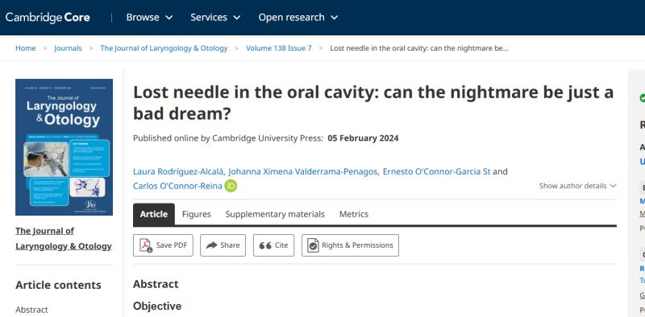The width and height of the screenshot is (645, 317).
Task: Expand the Open research dropdown
Action: pos(298,17)
